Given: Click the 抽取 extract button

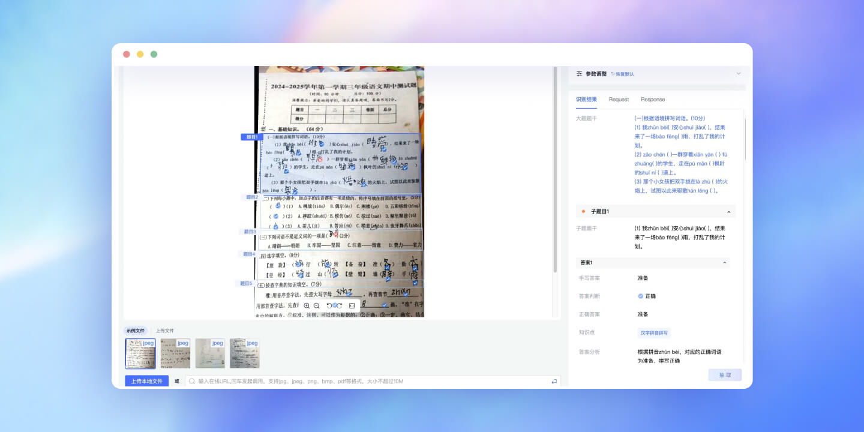Looking at the screenshot, I should tap(725, 375).
